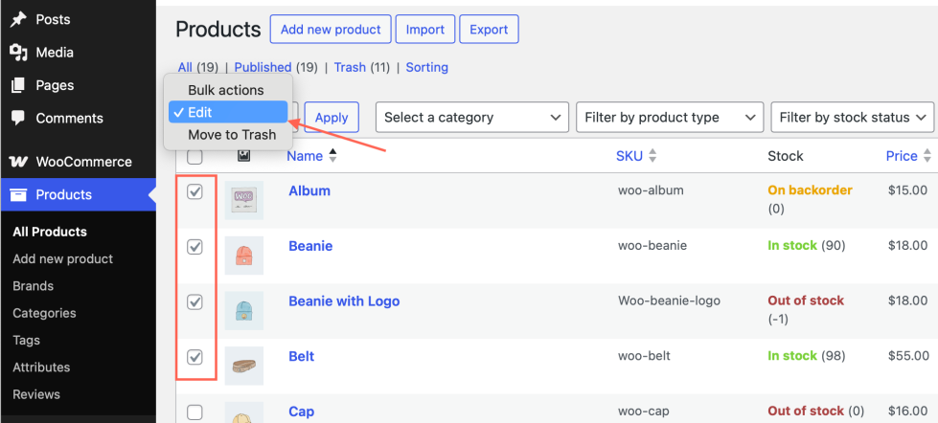Click the Pages icon in sidebar
This screenshot has width=938, height=423.
point(18,85)
